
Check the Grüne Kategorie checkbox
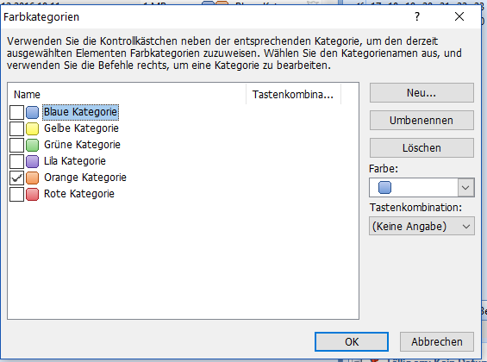[16, 145]
